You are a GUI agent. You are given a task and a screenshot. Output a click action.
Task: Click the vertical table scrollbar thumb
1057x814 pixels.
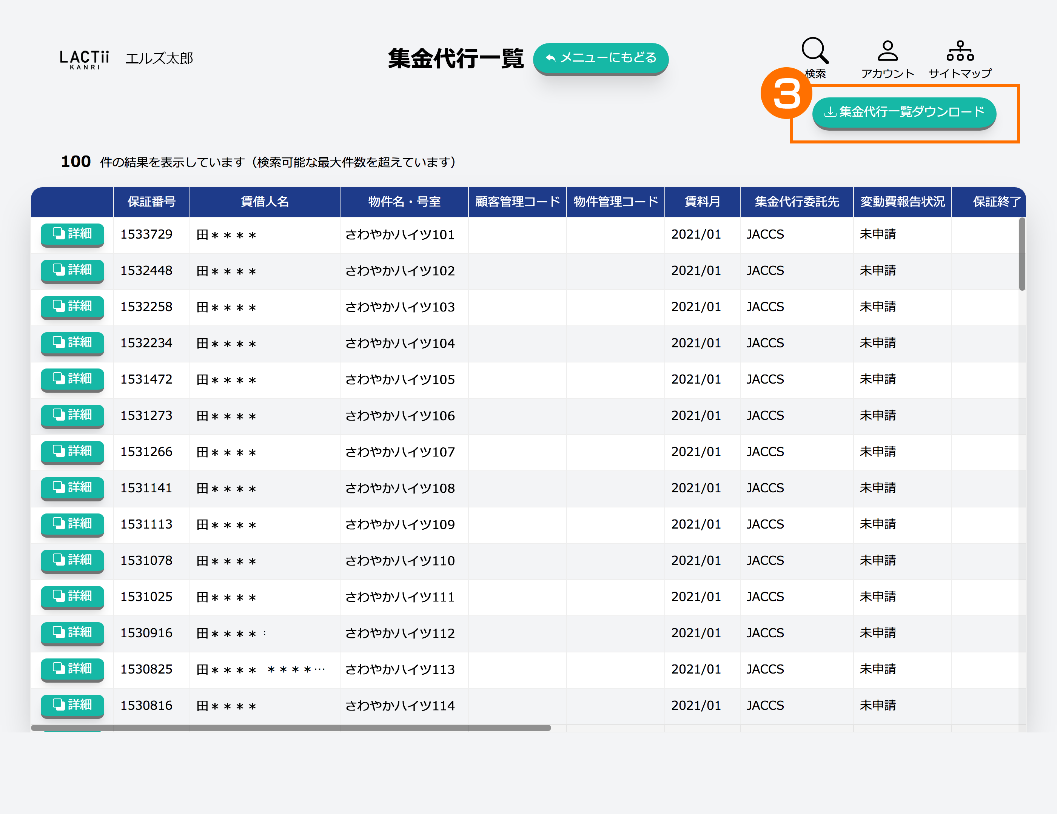1022,254
